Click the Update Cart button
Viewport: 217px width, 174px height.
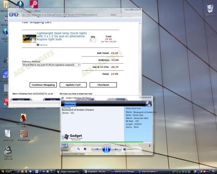[x=73, y=85]
